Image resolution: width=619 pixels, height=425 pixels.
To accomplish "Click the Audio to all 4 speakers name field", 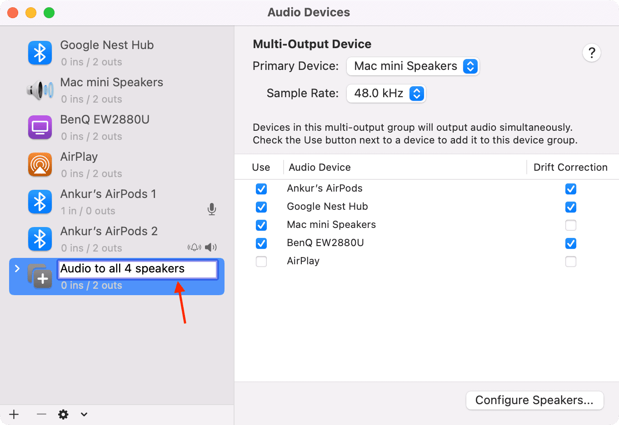I will point(137,269).
